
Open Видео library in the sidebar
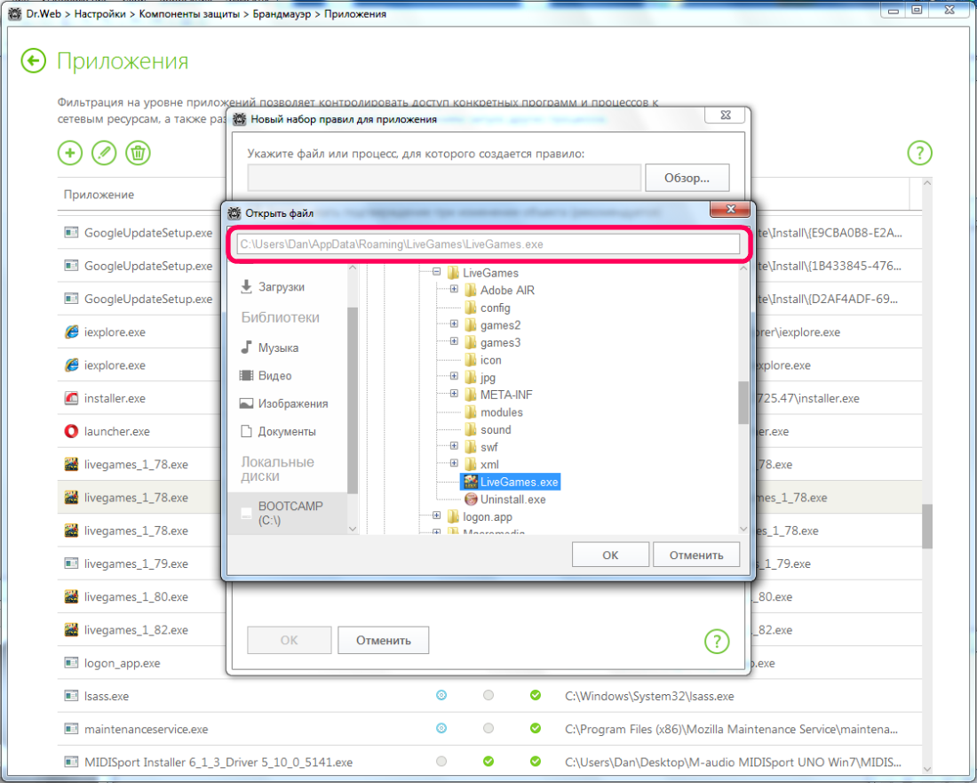tap(266, 376)
